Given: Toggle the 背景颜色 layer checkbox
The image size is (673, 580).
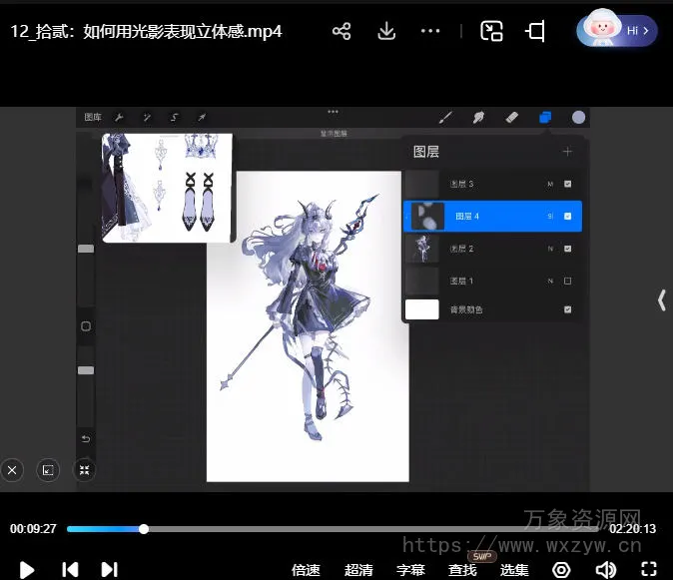Looking at the screenshot, I should (568, 309).
